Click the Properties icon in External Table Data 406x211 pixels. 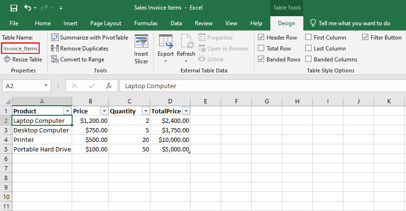[x=202, y=37]
